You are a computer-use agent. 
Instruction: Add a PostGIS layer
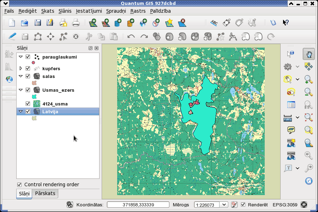(118, 23)
